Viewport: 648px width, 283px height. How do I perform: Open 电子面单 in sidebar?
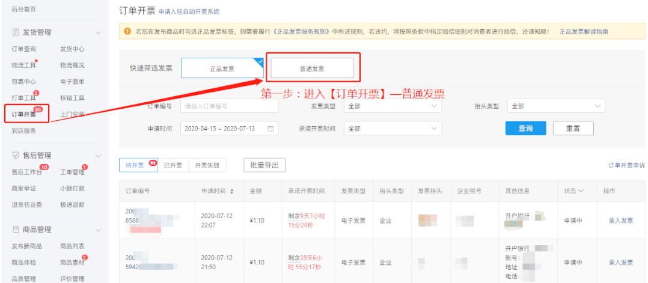tap(72, 82)
